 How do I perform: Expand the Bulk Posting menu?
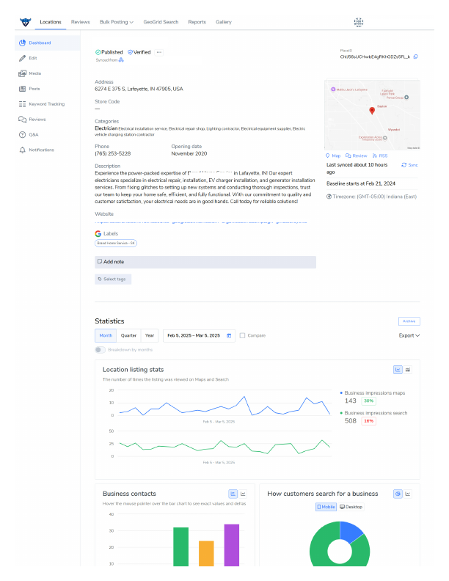tap(117, 22)
